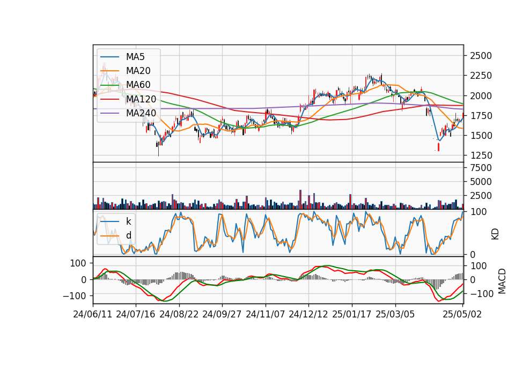Click the 5000 volume axis tick label
Image resolution: width=515 pixels, height=370 pixels.
(x=481, y=182)
